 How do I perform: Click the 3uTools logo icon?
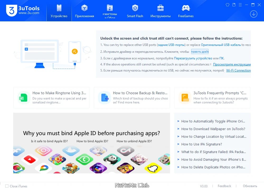pos(11,11)
